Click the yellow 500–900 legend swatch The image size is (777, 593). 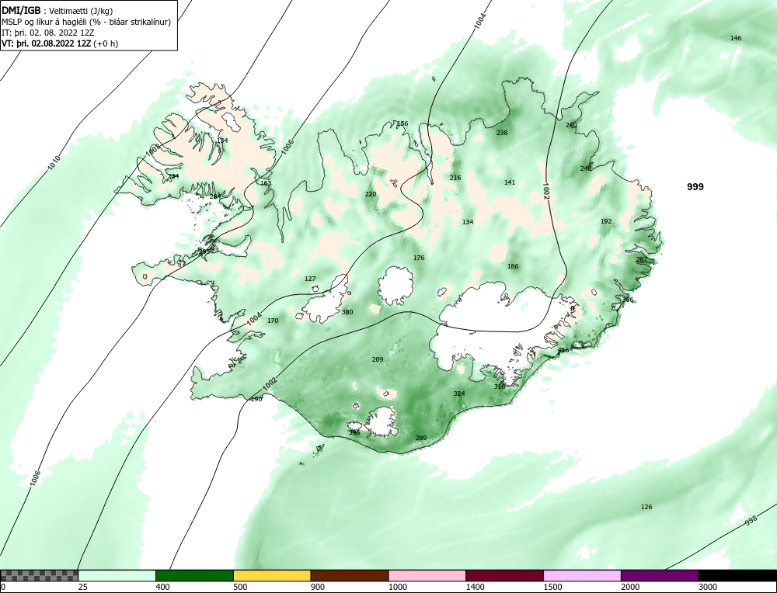pyautogui.click(x=272, y=575)
